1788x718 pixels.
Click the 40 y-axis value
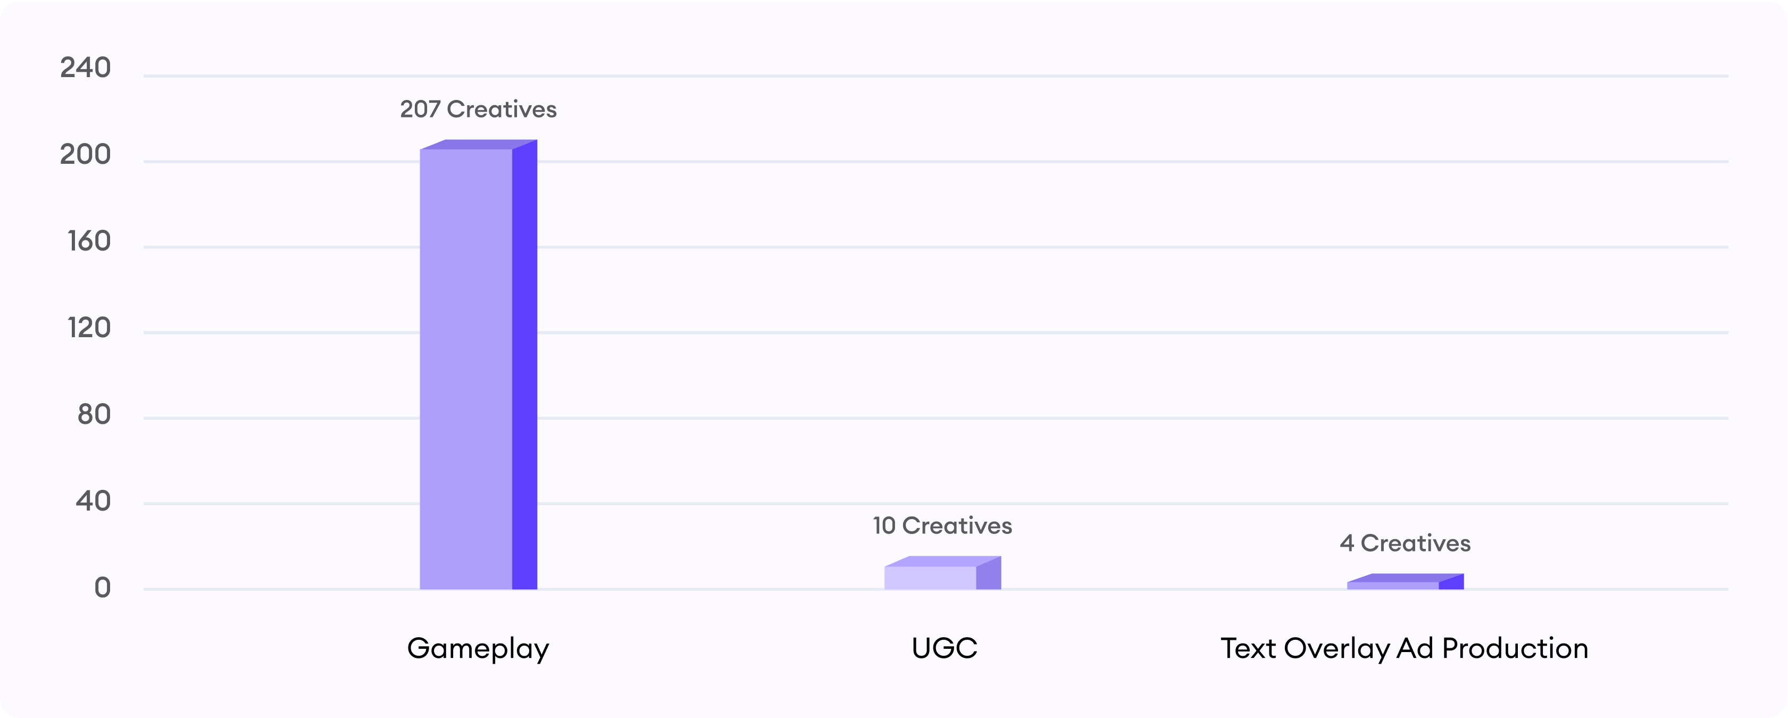point(93,500)
